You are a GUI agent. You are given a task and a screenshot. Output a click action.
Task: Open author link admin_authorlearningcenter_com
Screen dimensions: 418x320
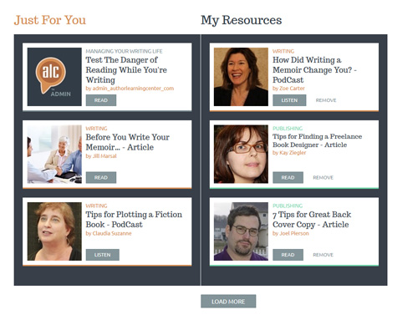pyautogui.click(x=130, y=89)
